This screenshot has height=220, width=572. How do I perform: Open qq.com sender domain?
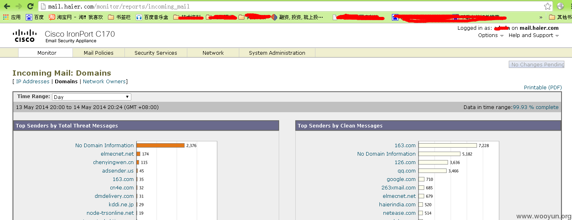click(x=406, y=171)
